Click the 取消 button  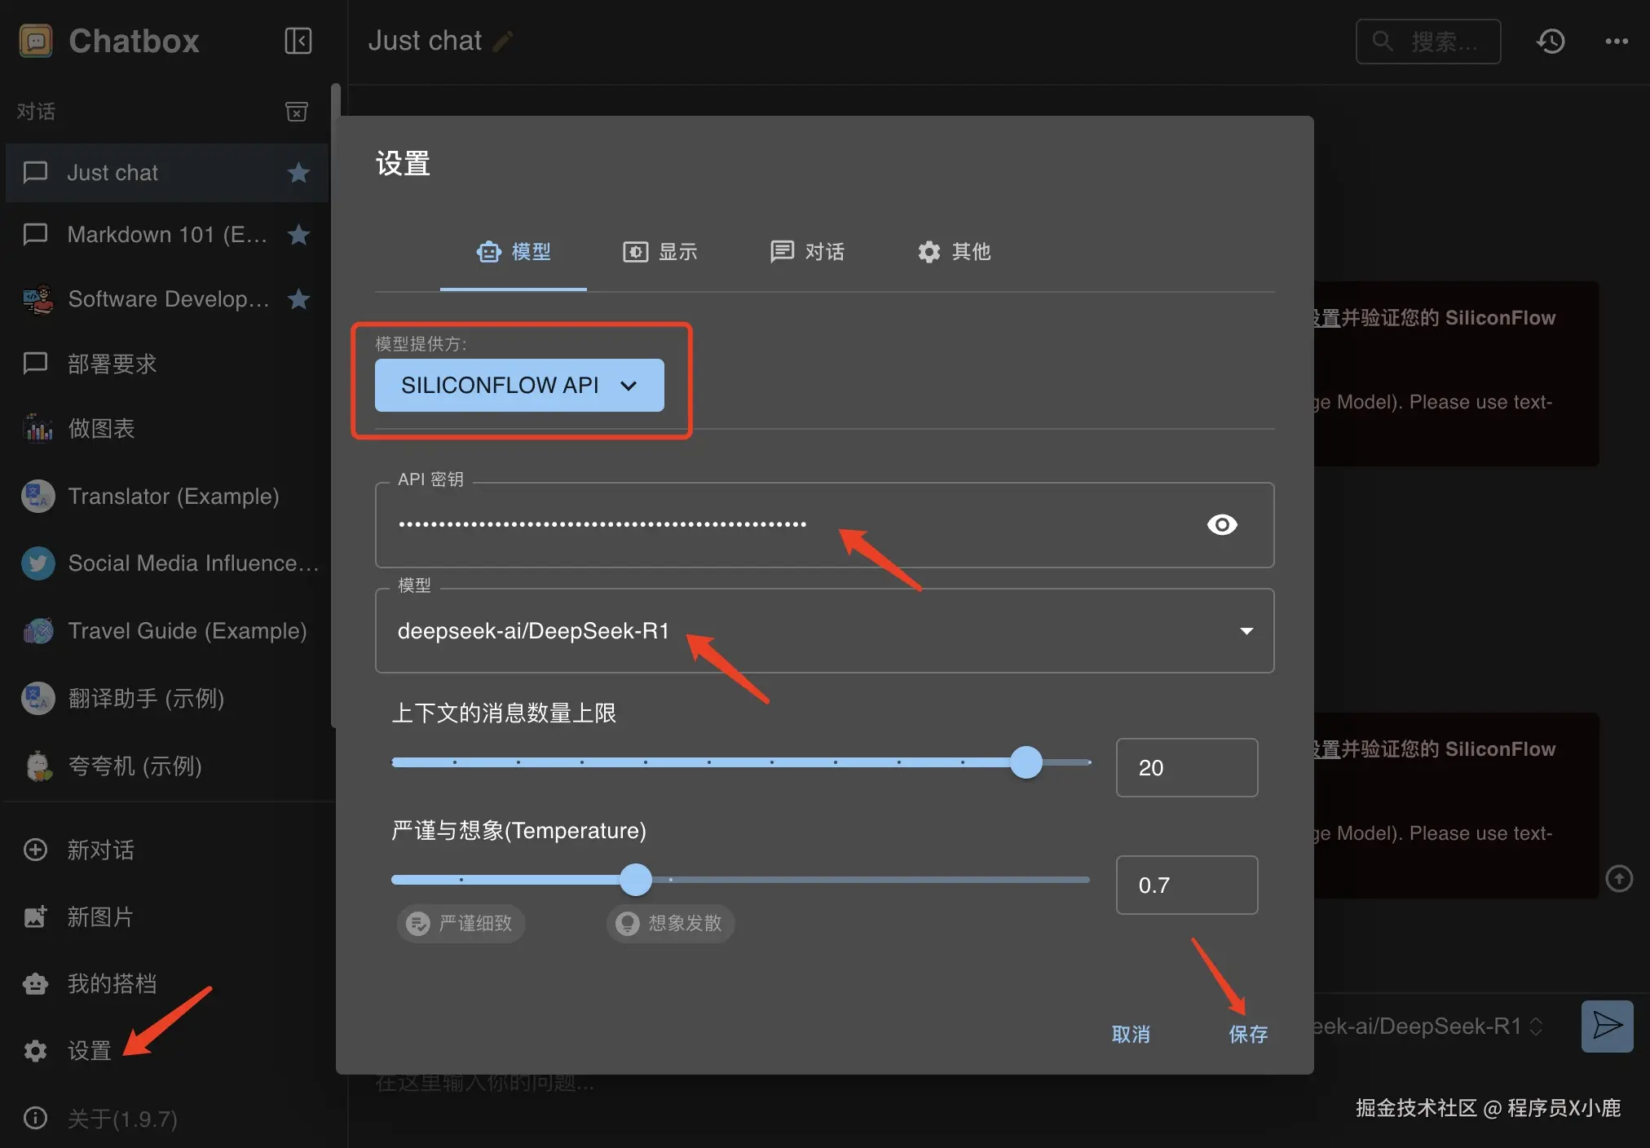[1131, 1034]
